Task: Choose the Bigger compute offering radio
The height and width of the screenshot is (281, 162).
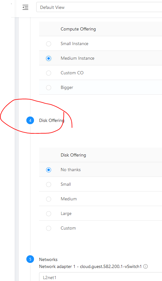Action: click(49, 88)
